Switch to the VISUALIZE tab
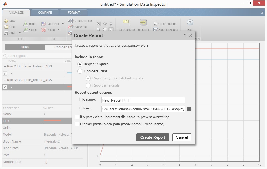This screenshot has width=267, height=169. pos(16,13)
